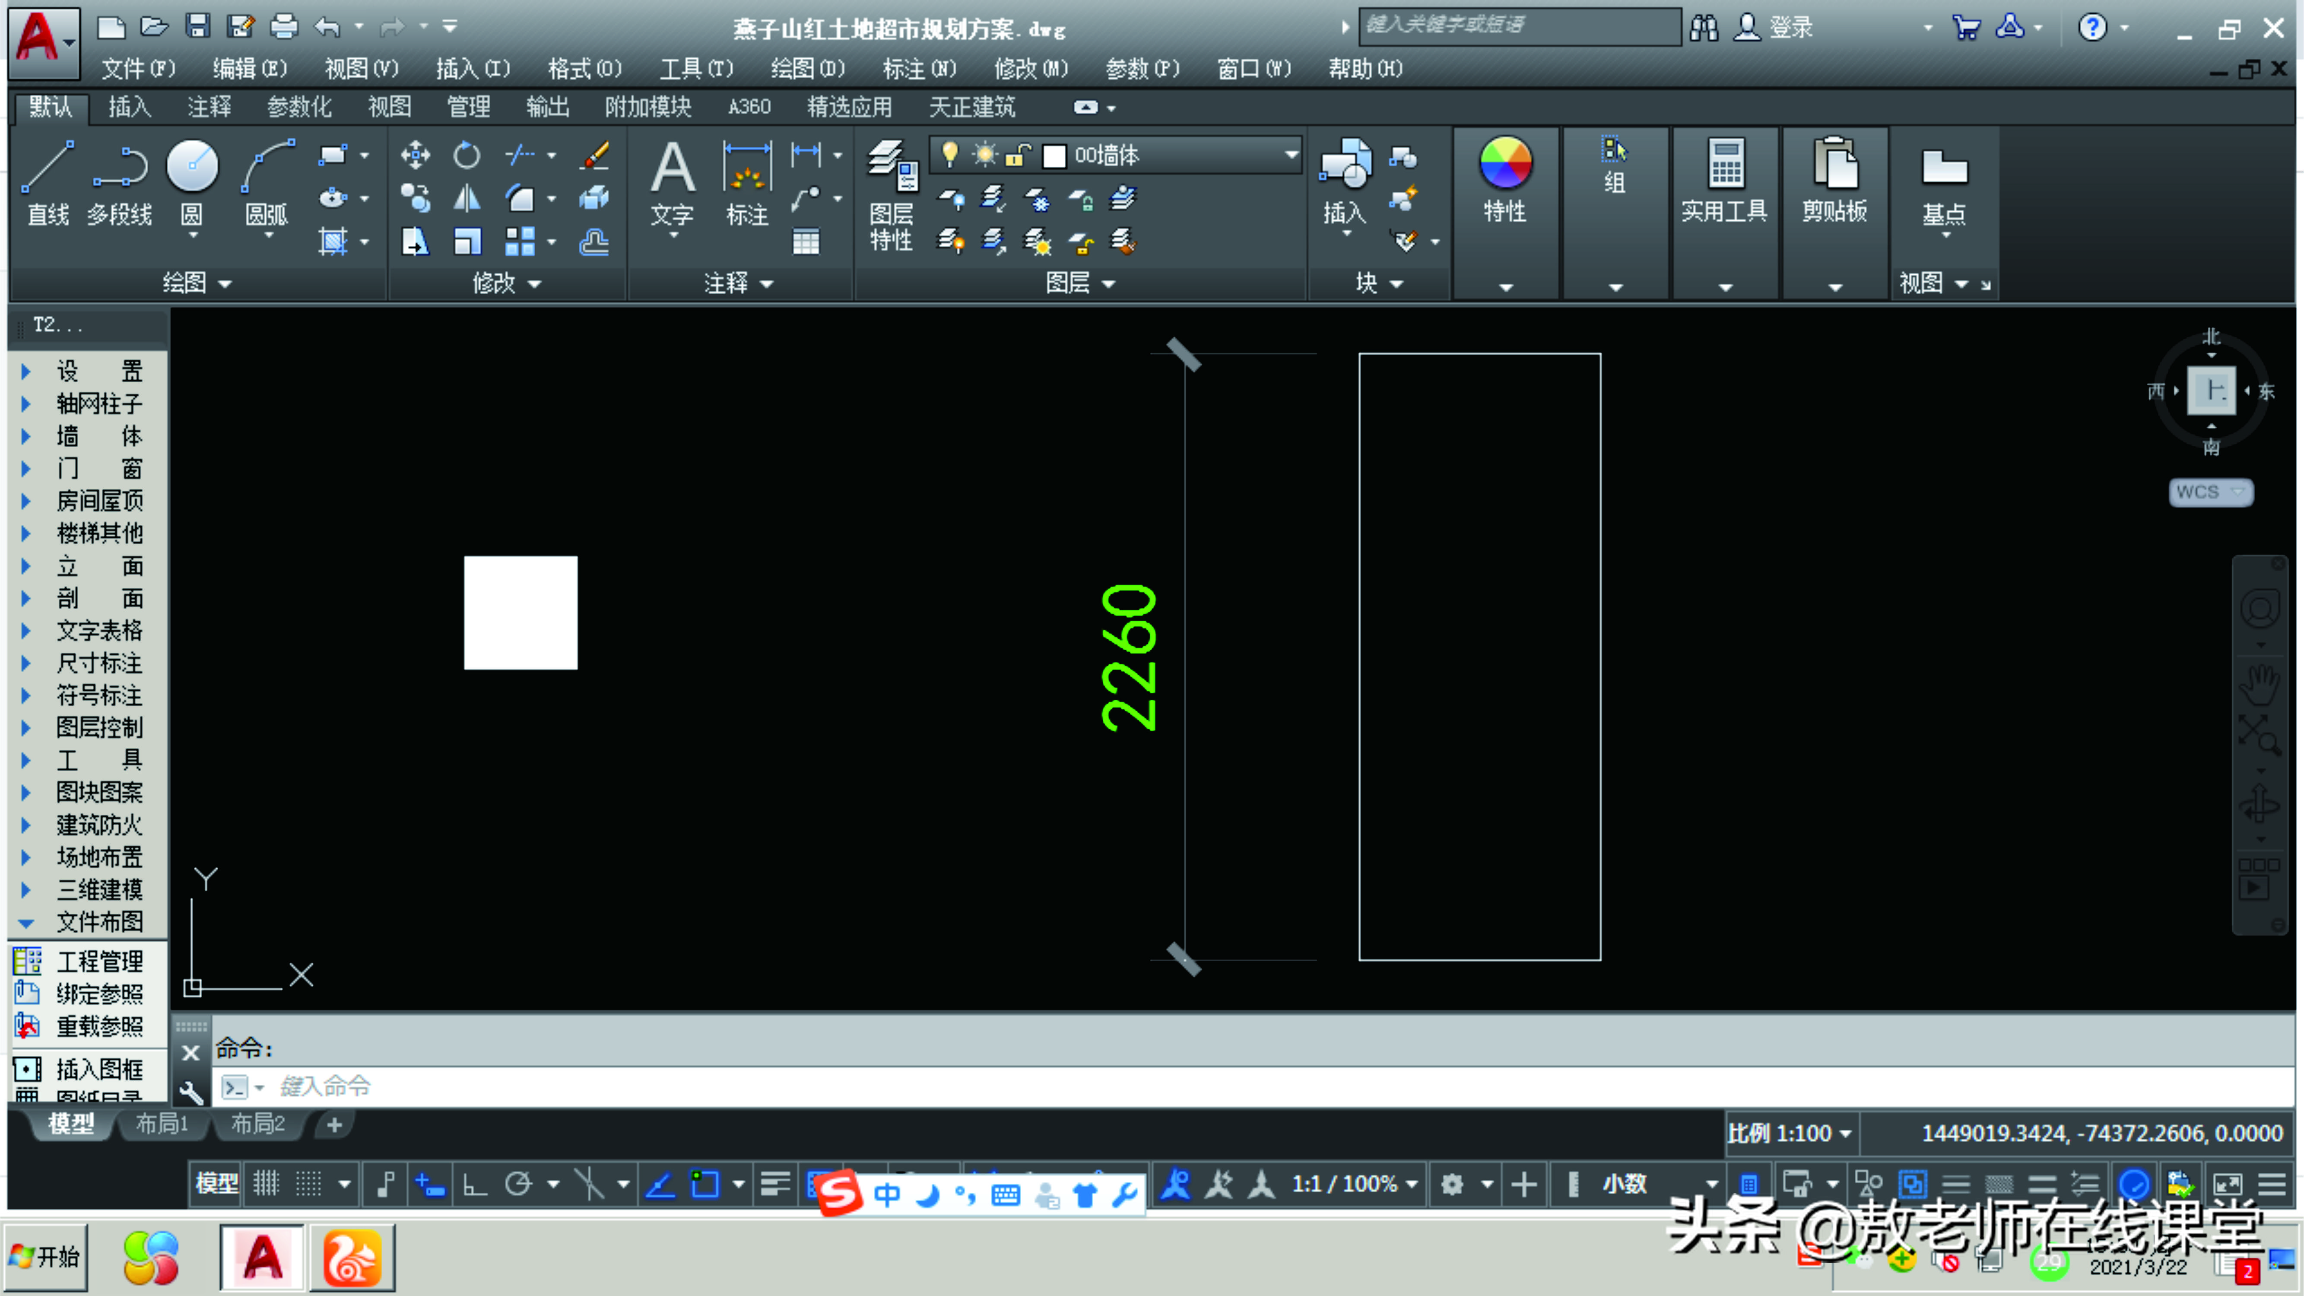Open the WCS coordinate system dropdown

click(2211, 492)
